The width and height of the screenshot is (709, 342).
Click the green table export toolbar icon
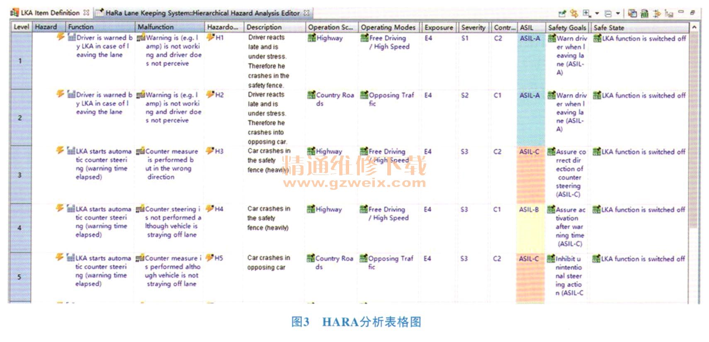pyautogui.click(x=644, y=13)
